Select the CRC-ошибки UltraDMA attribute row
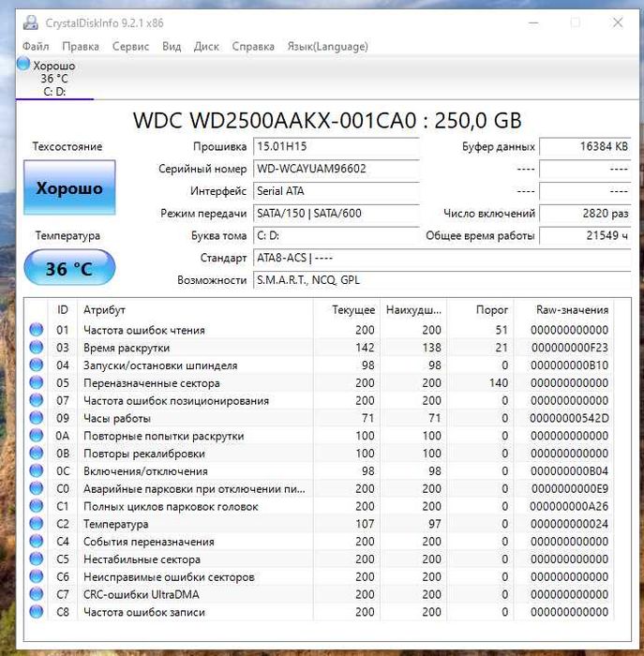The height and width of the screenshot is (656, 644). pos(319,594)
